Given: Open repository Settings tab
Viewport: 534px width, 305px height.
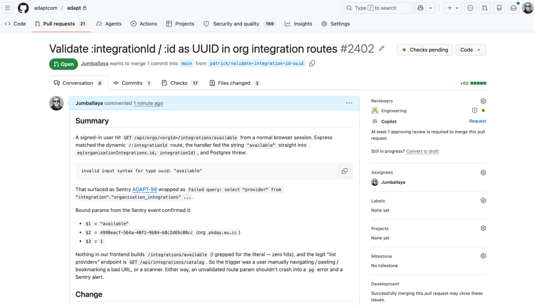Looking at the screenshot, I should [336, 24].
